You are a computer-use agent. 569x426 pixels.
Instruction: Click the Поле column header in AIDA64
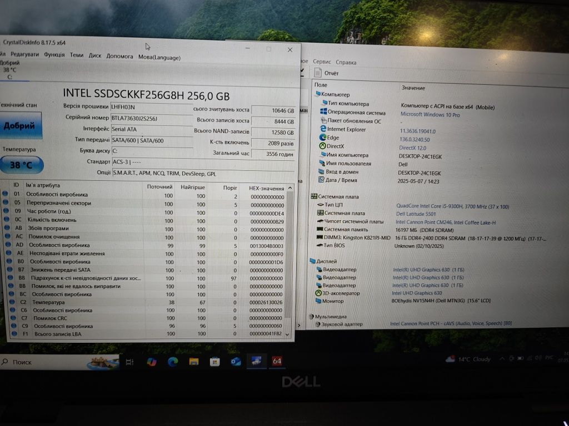(x=321, y=85)
